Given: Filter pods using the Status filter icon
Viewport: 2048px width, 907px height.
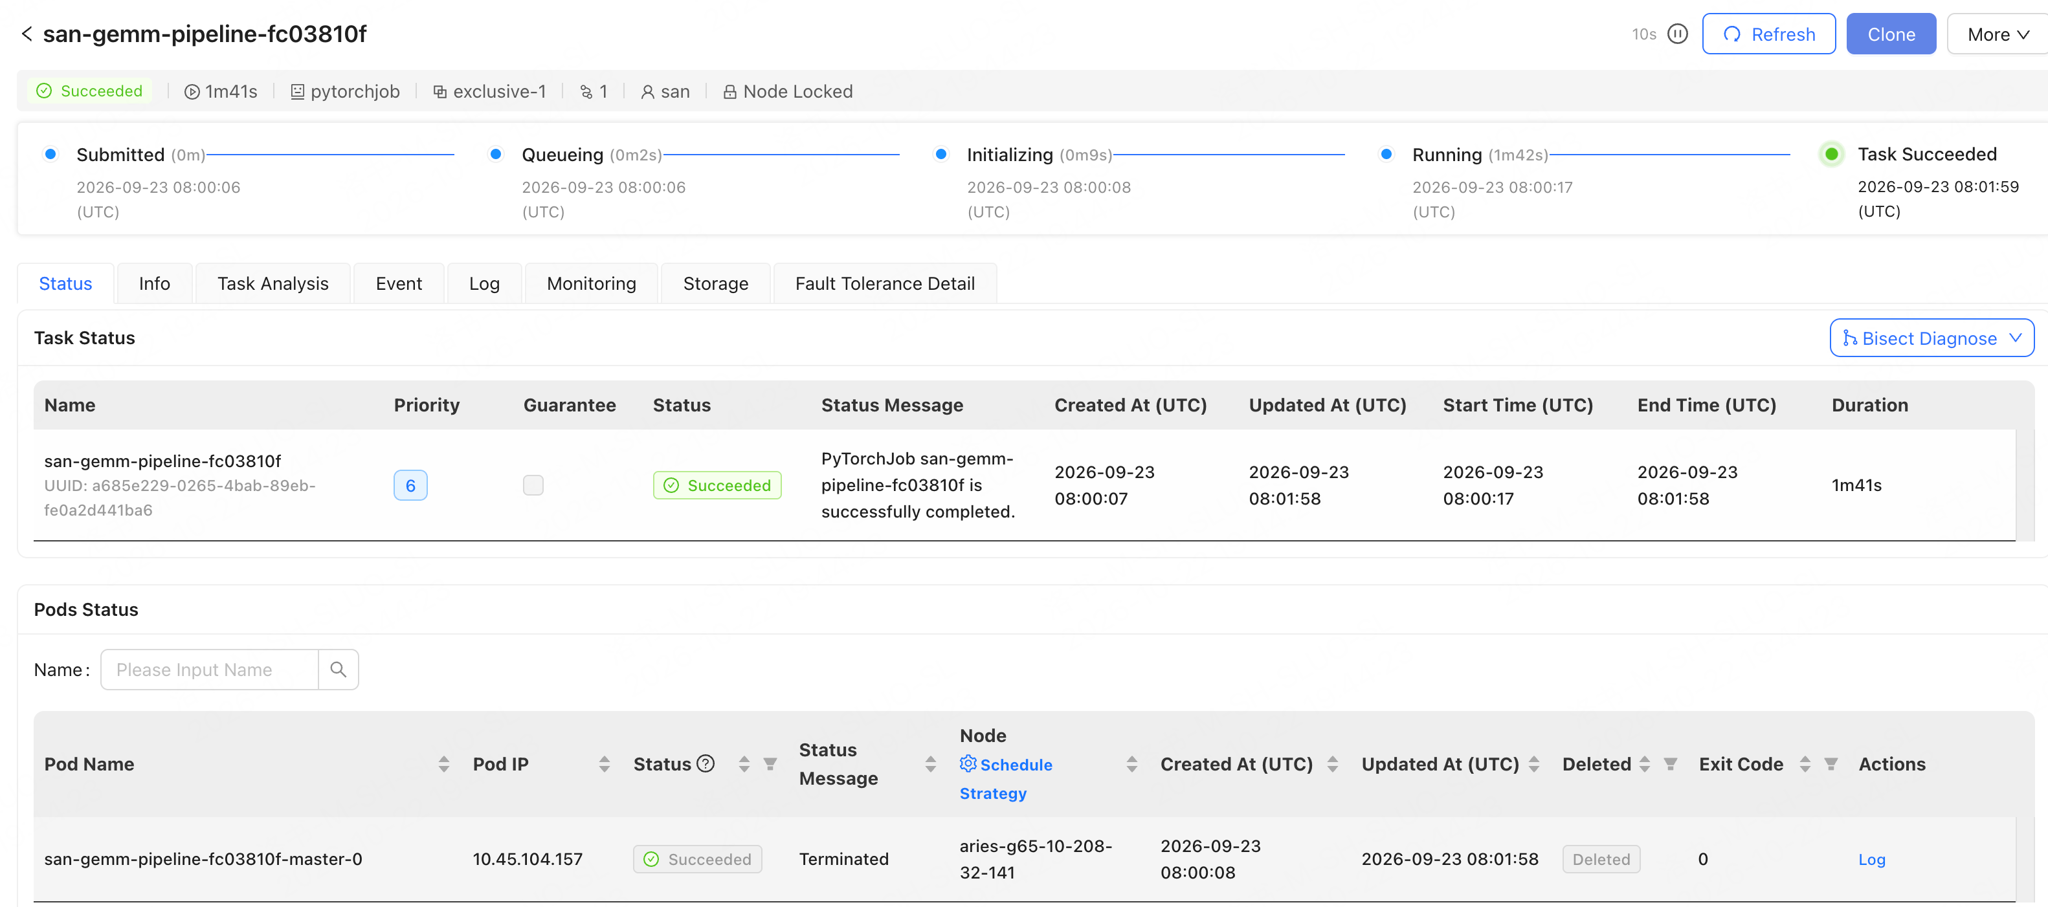Looking at the screenshot, I should coord(770,764).
